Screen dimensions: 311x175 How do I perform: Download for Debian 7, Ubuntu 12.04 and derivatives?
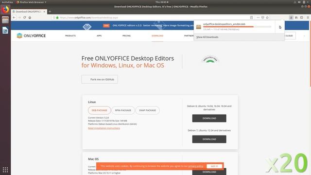point(209,140)
